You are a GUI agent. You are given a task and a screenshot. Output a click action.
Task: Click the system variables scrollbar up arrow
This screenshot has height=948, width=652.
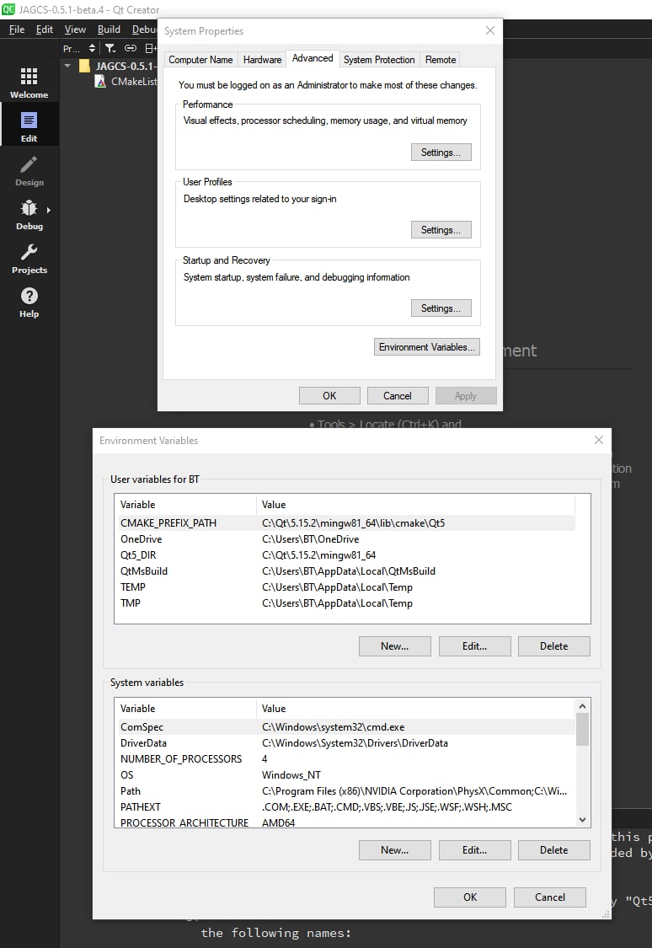pos(582,706)
